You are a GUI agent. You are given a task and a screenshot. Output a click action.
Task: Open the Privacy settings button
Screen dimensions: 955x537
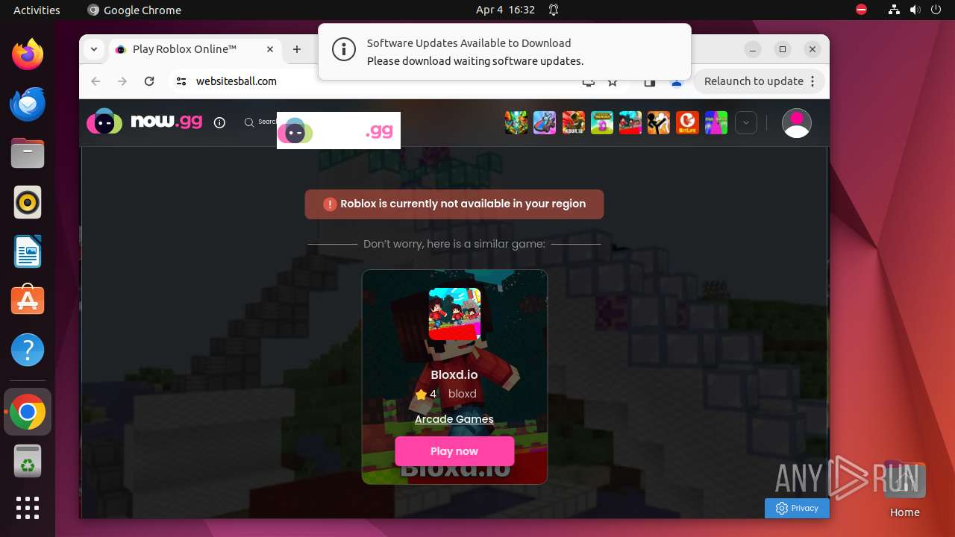[797, 508]
